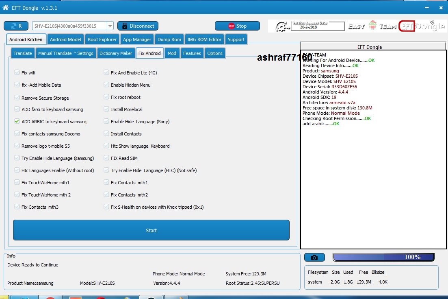
Task: Click the version release date gear logo
Action: pyautogui.click(x=282, y=26)
